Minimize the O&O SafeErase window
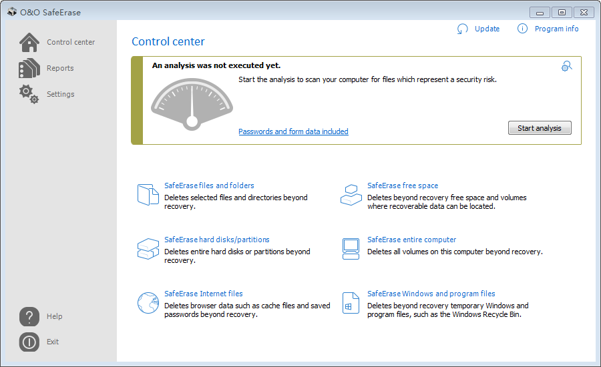This screenshot has width=601, height=367. click(x=540, y=13)
